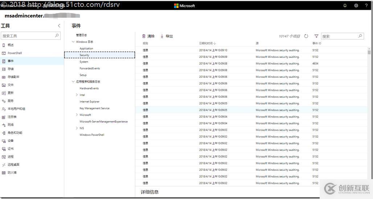Select event row at 上午10:09:09
Image resolution: width=373 pixels, height=199 pixels.
252,57
